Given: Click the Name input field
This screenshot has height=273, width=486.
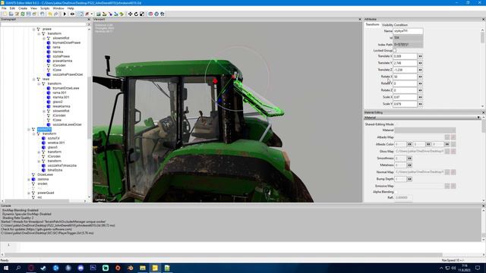Looking at the screenshot, I should 408,31.
